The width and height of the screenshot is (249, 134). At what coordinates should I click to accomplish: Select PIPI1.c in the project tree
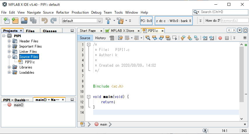(x=30, y=62)
